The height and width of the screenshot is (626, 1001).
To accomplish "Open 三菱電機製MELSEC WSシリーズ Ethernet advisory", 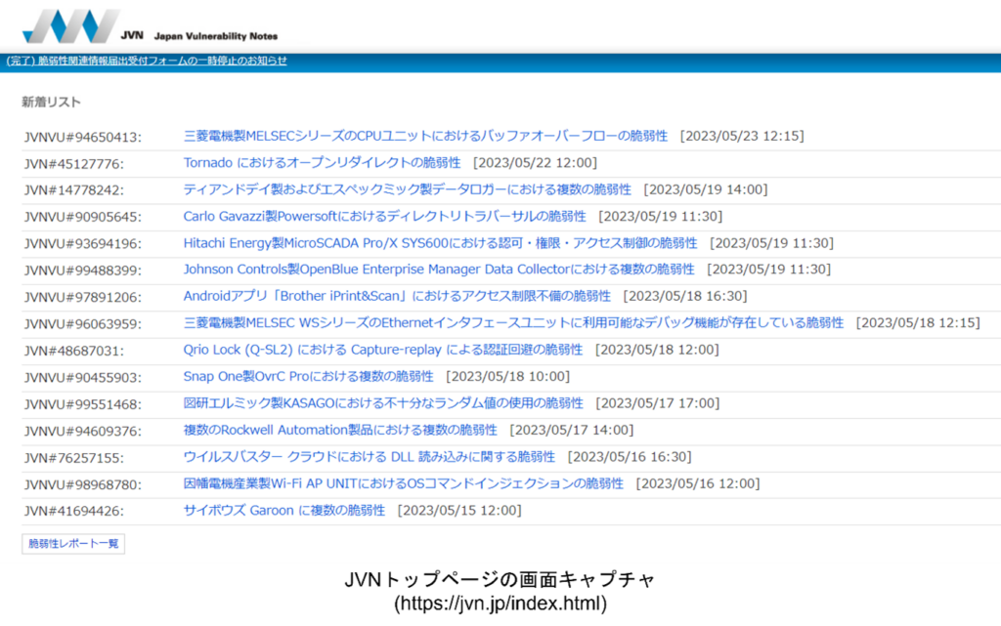I will tap(513, 322).
